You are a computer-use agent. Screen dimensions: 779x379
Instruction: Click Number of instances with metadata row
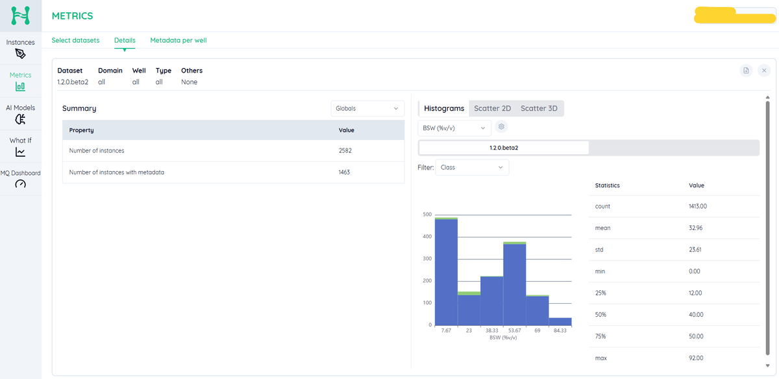click(234, 172)
